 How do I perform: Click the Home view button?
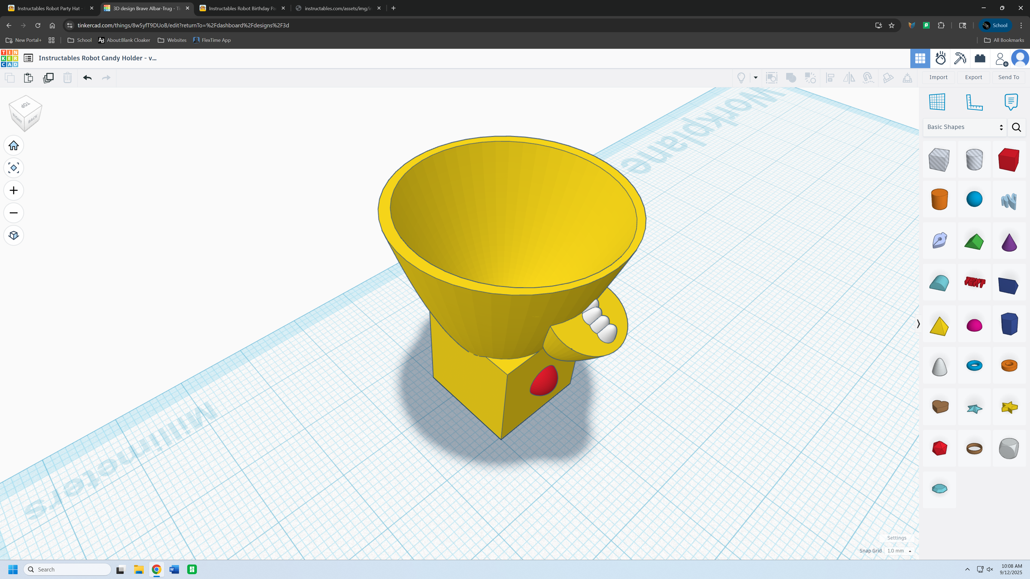click(14, 146)
